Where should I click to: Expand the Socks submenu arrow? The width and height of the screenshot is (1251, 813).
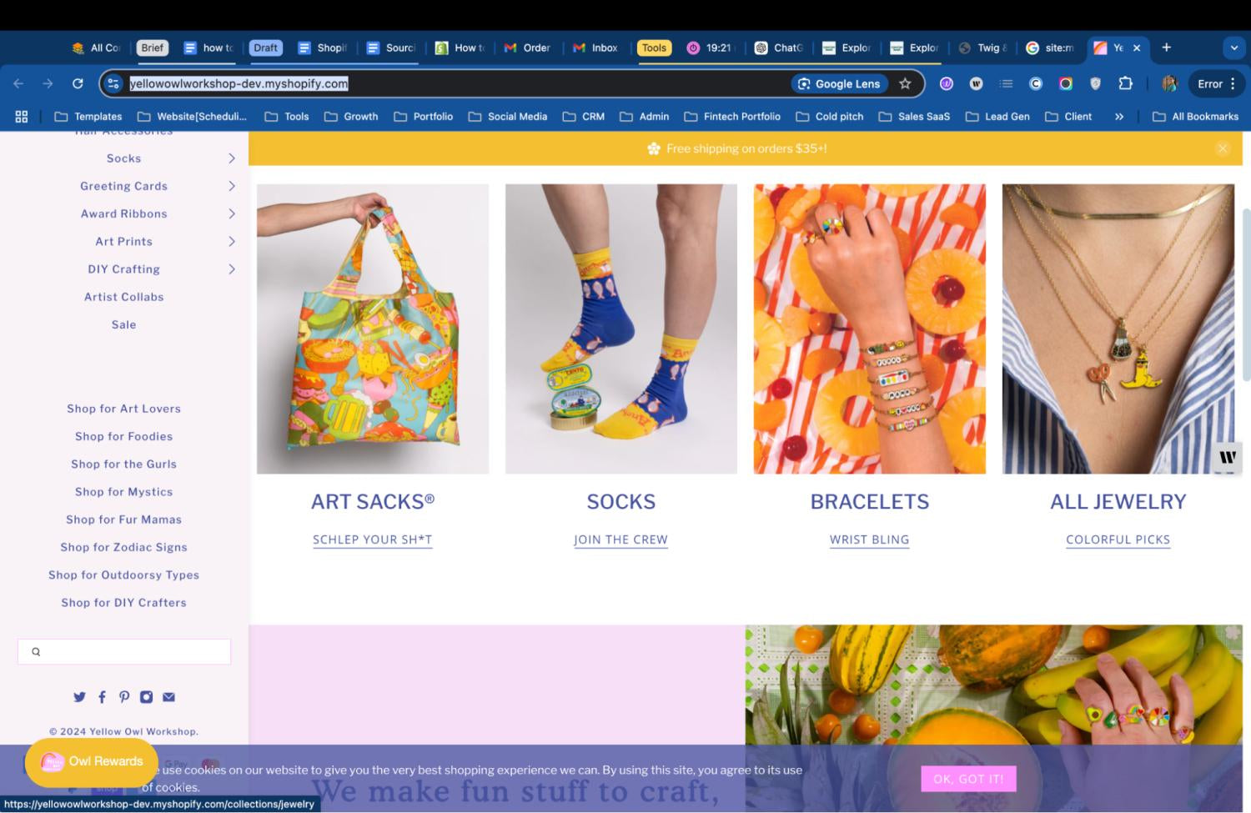coord(231,158)
